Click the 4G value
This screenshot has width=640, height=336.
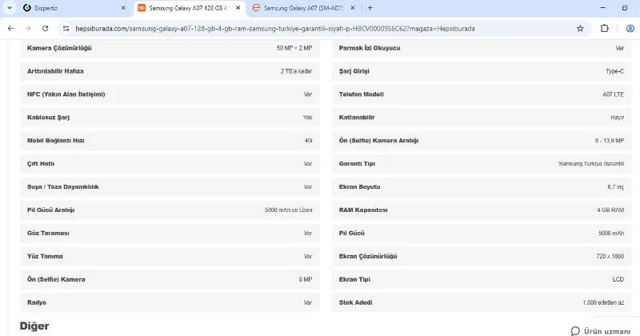point(308,141)
